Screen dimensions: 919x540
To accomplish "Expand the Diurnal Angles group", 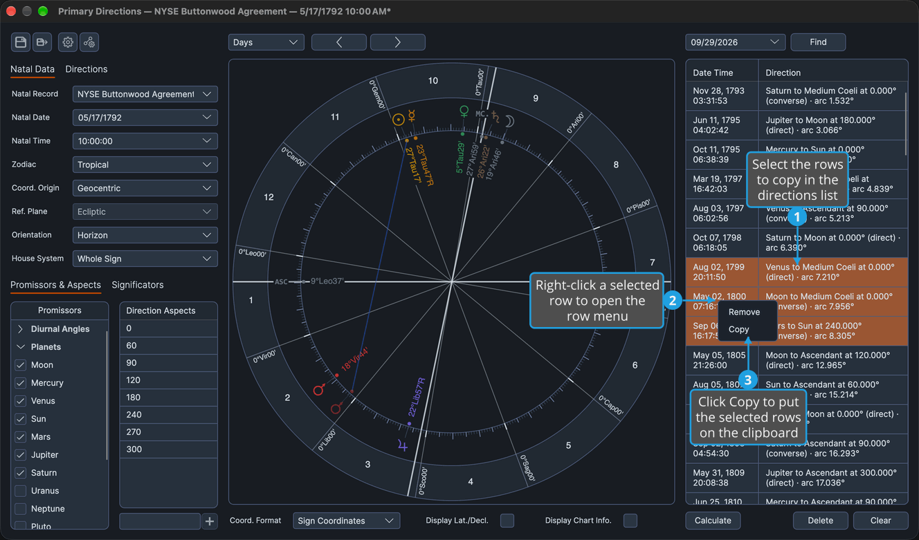I will [21, 329].
